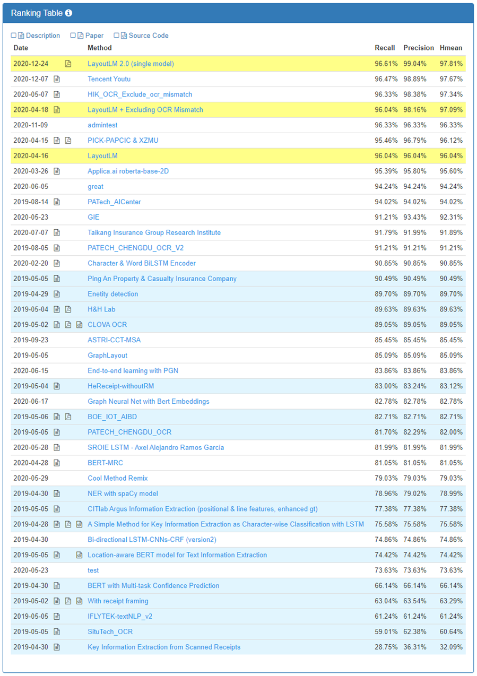Click the Applica.ai roberta-base-2D method link

pos(128,171)
